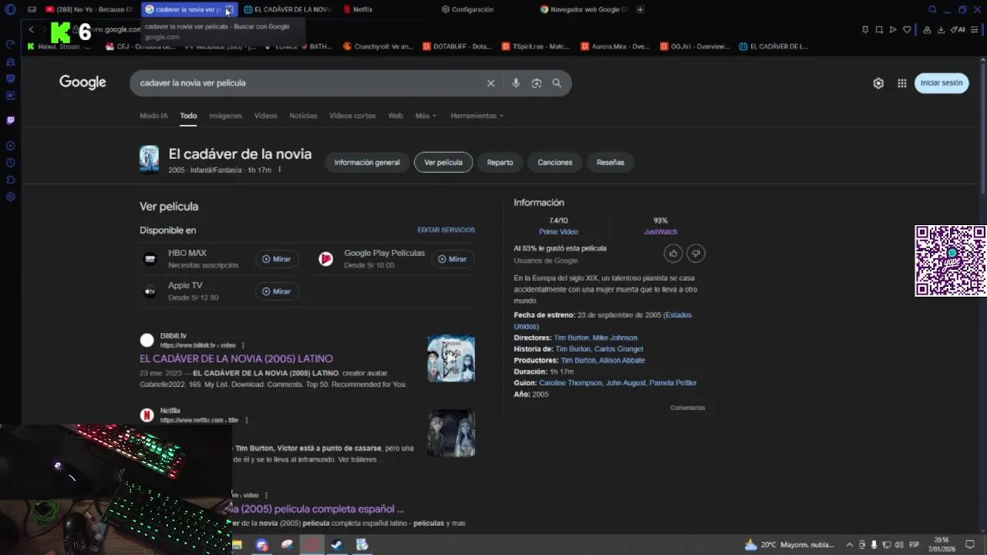Open the Reparto chip

click(500, 163)
